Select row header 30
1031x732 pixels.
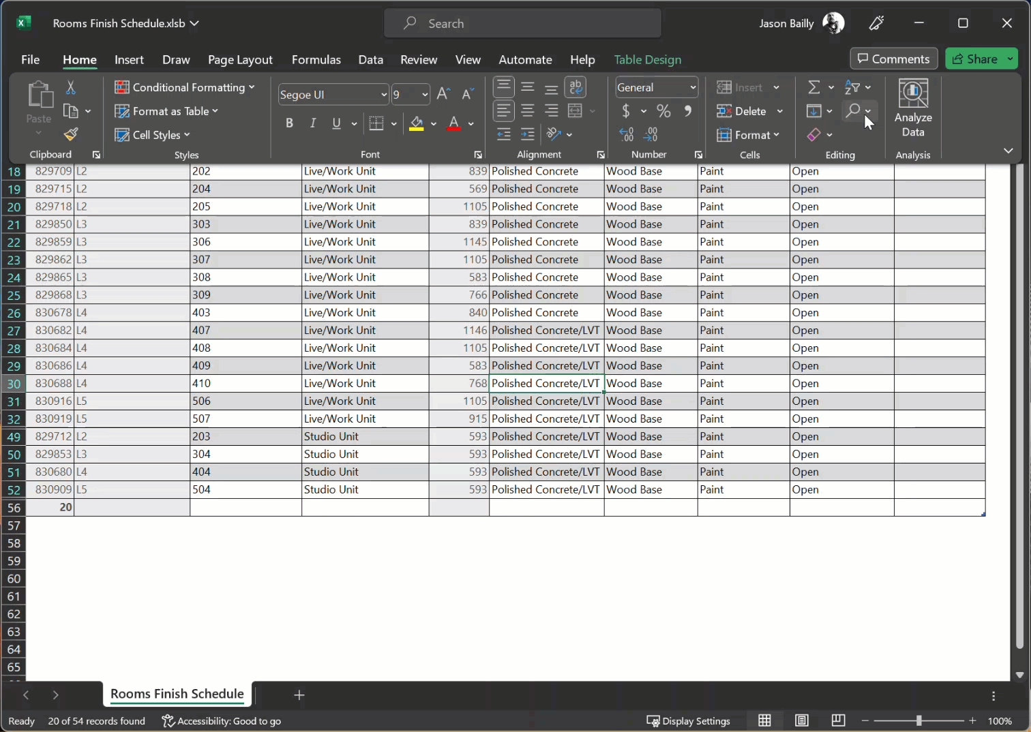[x=14, y=384]
